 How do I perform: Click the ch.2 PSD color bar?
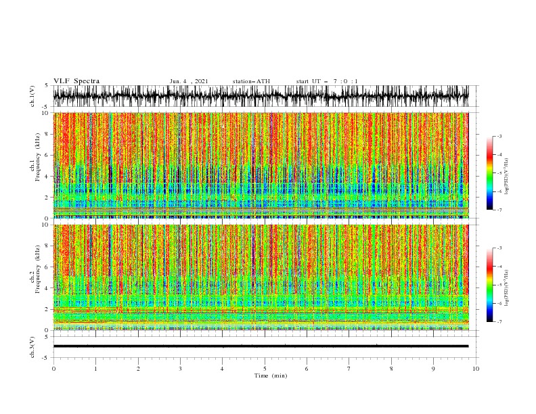pyautogui.click(x=489, y=285)
